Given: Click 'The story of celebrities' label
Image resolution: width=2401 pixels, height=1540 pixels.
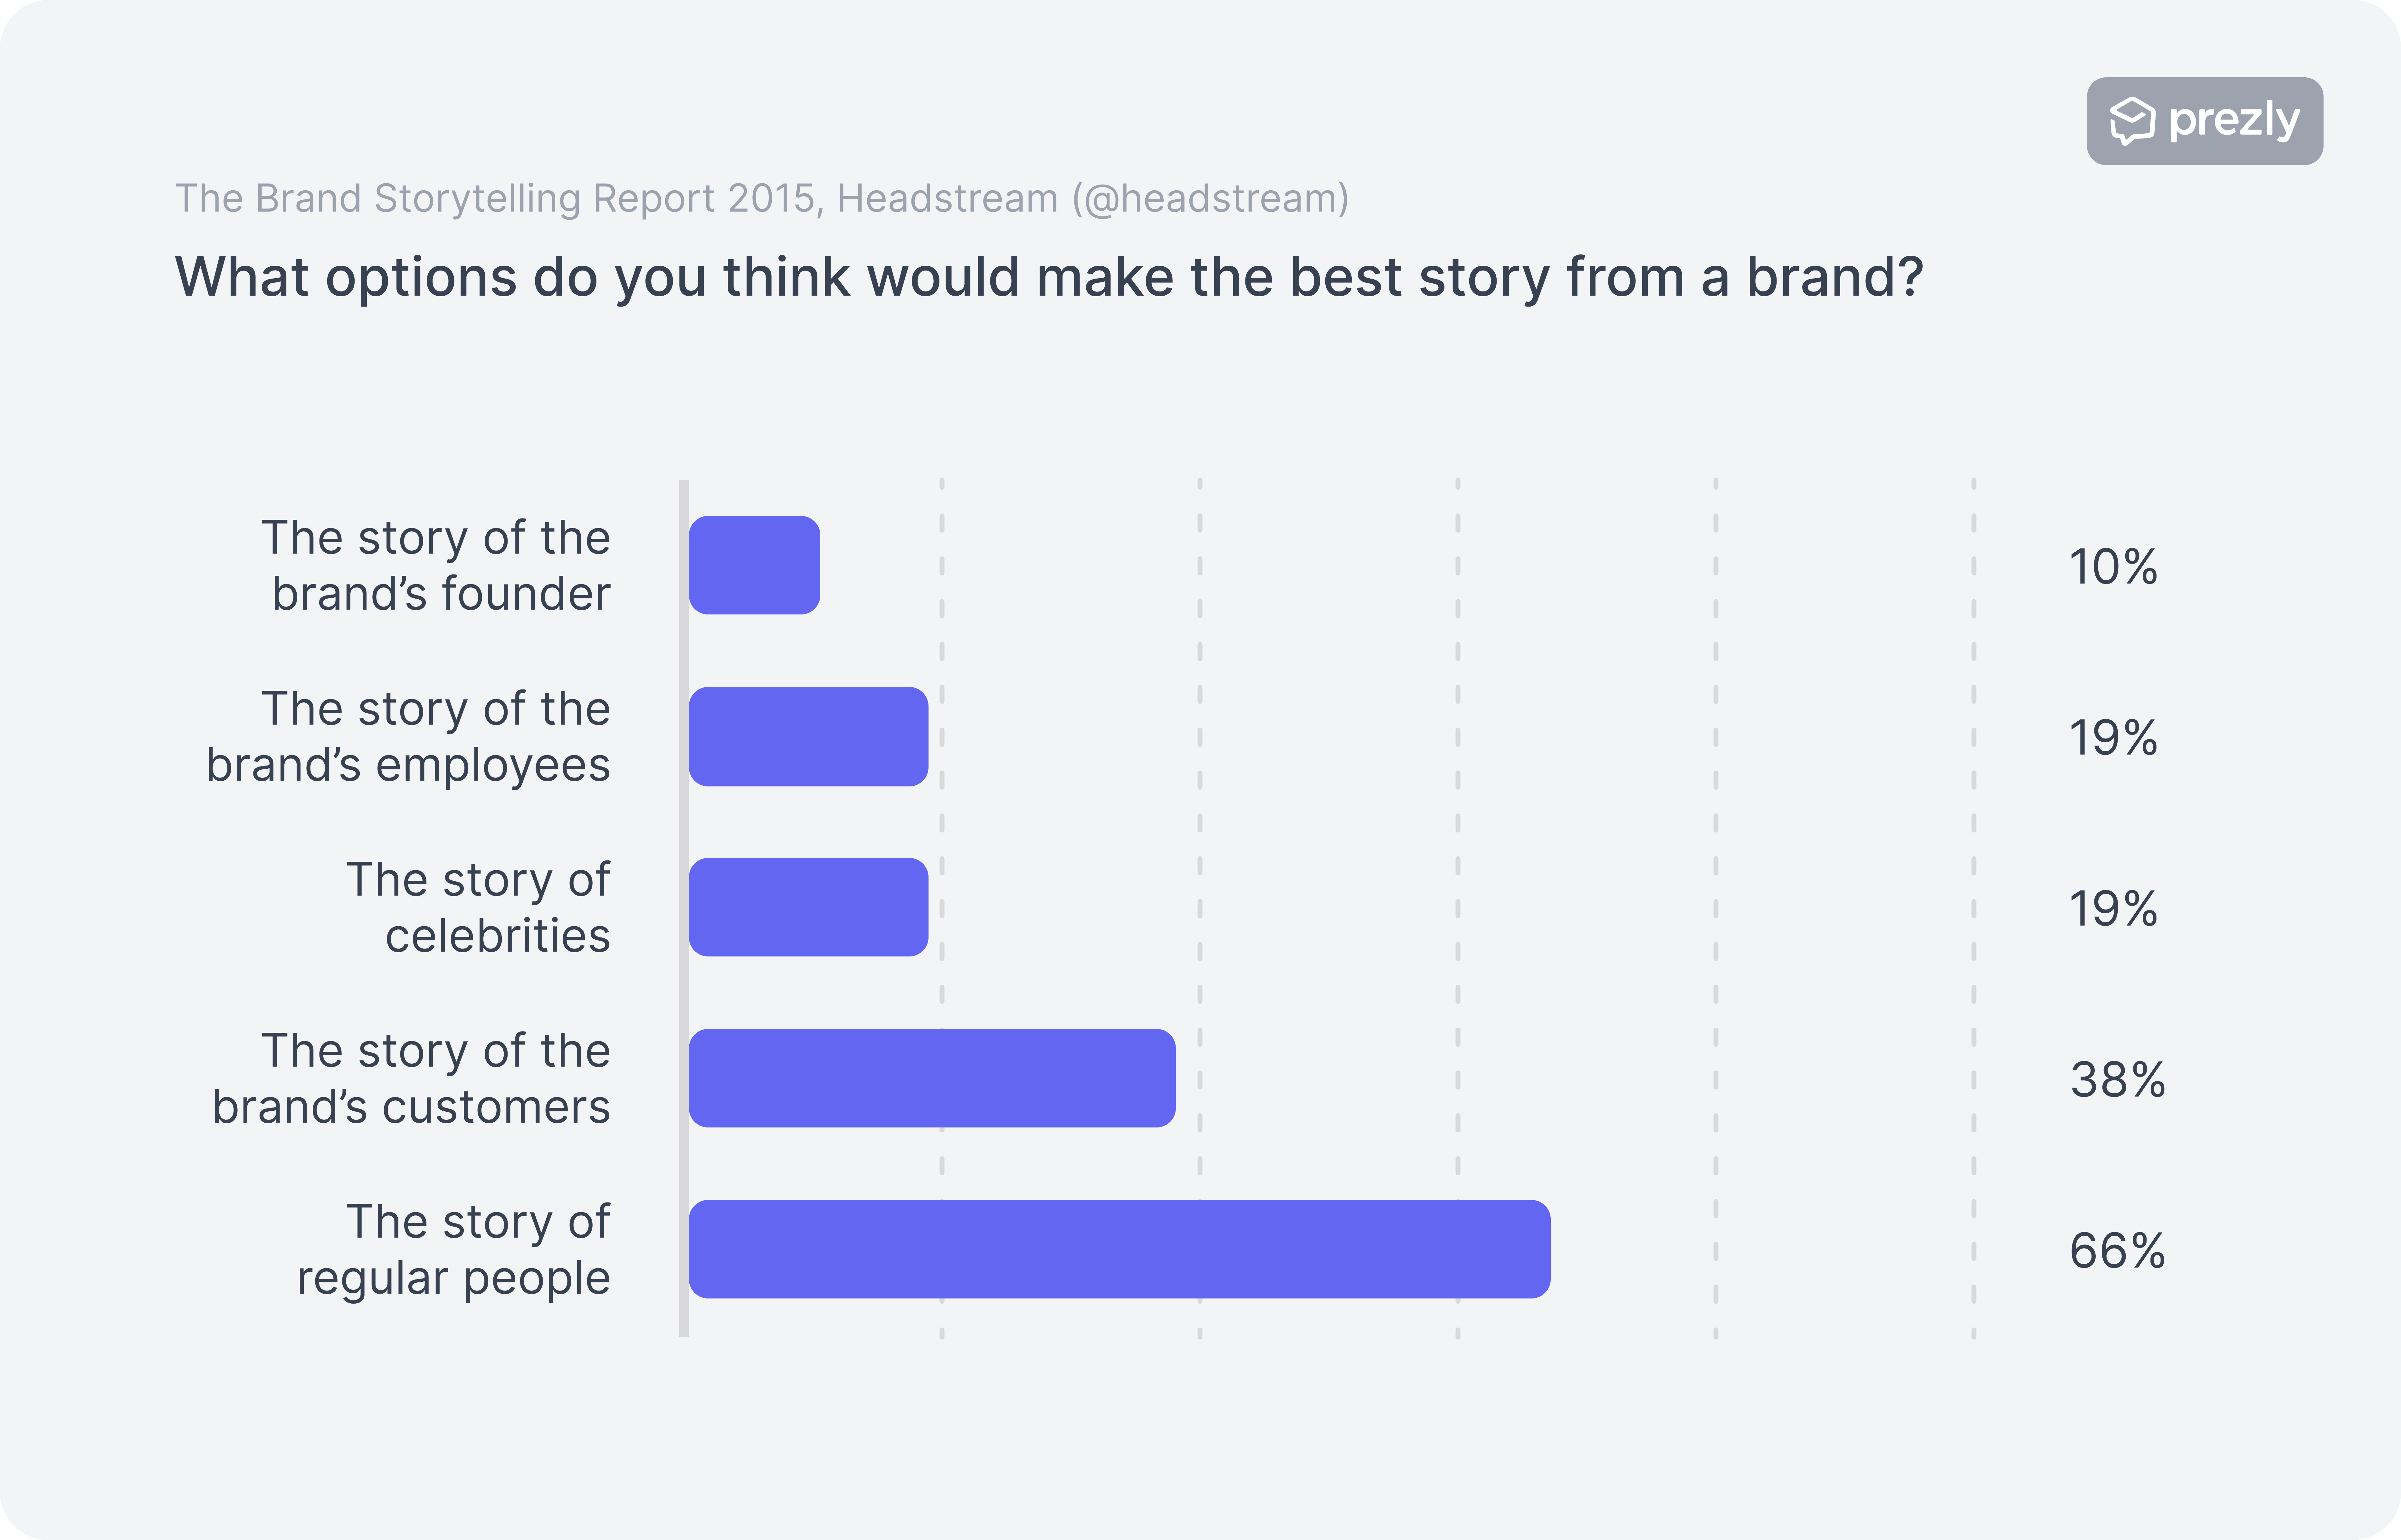Looking at the screenshot, I should pos(478,908).
